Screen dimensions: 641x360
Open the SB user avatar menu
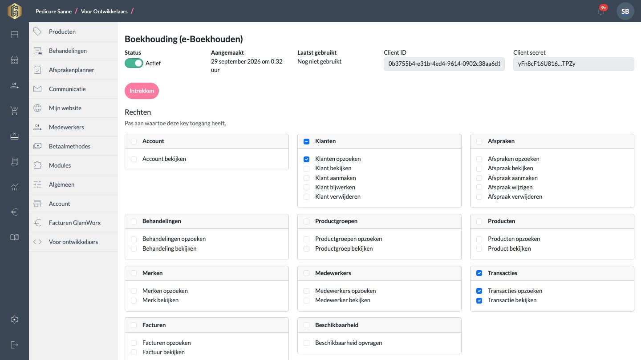pos(625,11)
